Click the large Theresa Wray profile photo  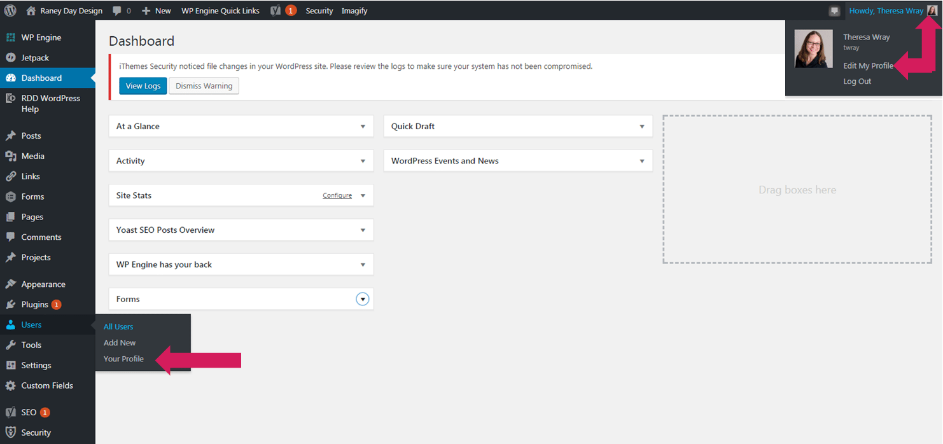pyautogui.click(x=814, y=49)
